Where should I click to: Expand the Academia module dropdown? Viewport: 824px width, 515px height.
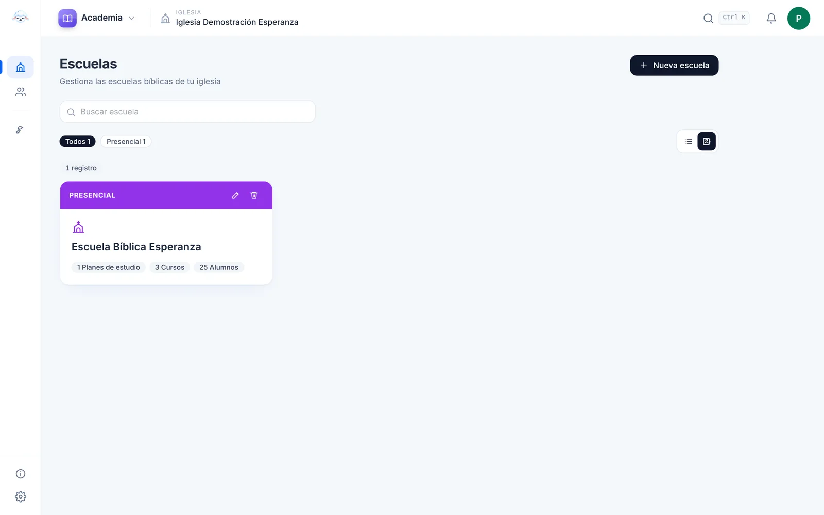(x=131, y=18)
